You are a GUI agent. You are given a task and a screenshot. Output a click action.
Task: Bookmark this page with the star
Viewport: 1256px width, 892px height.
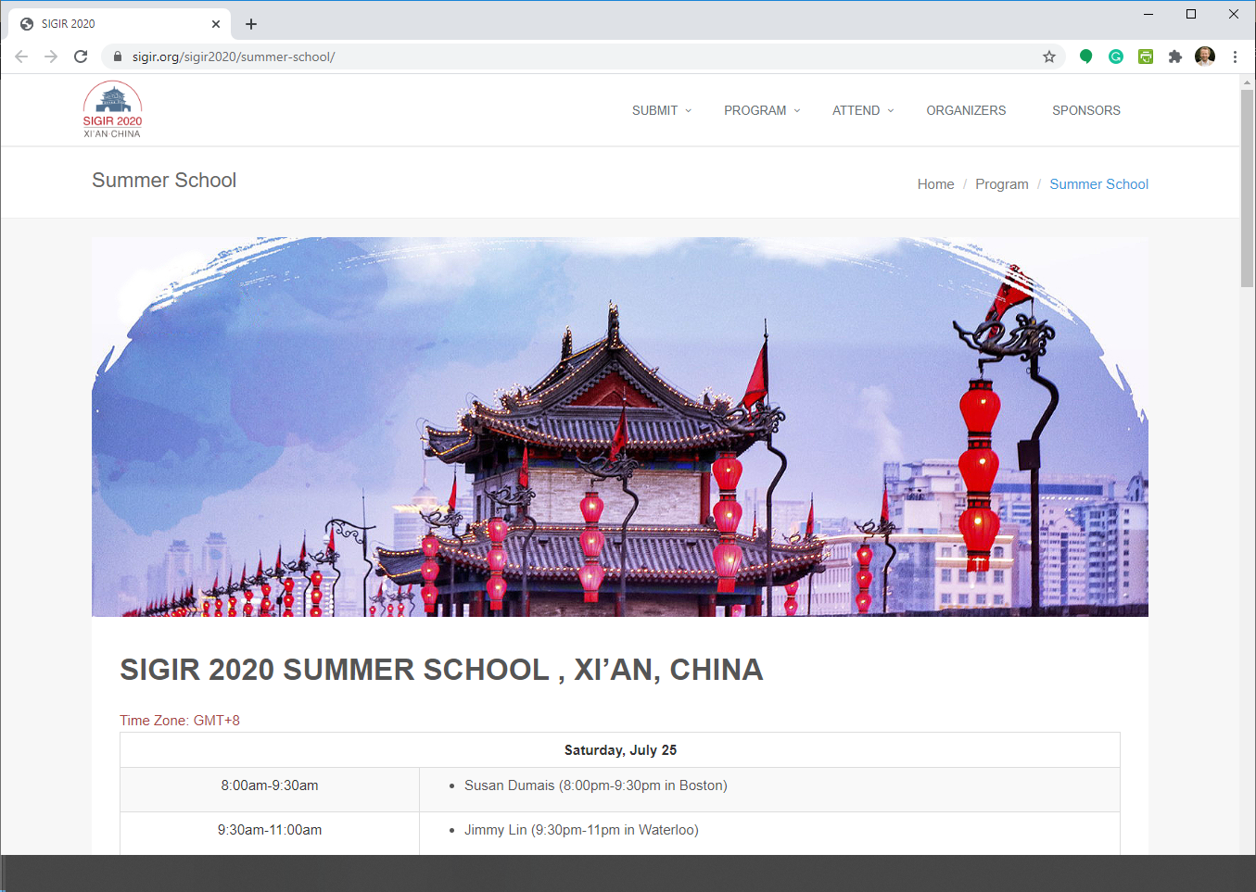click(x=1049, y=57)
